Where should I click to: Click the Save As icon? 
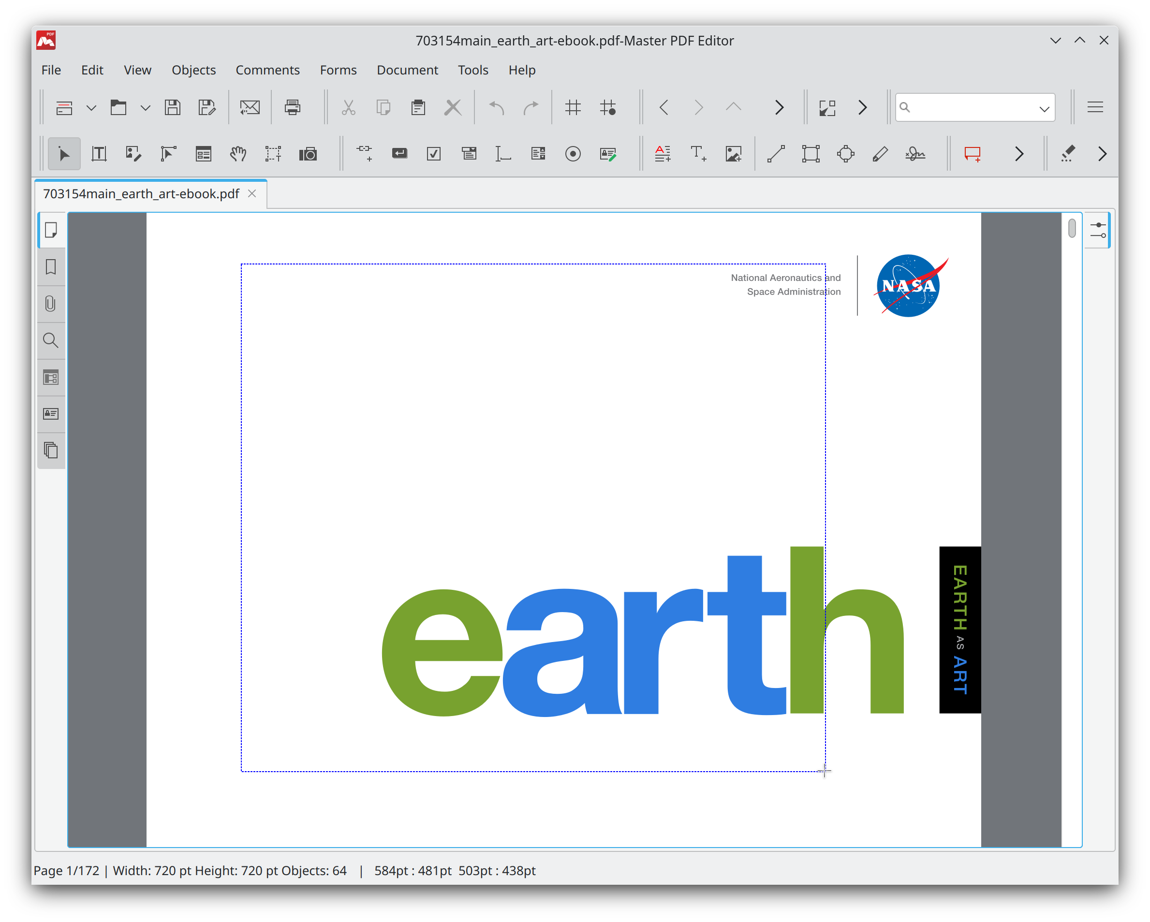pyautogui.click(x=207, y=108)
